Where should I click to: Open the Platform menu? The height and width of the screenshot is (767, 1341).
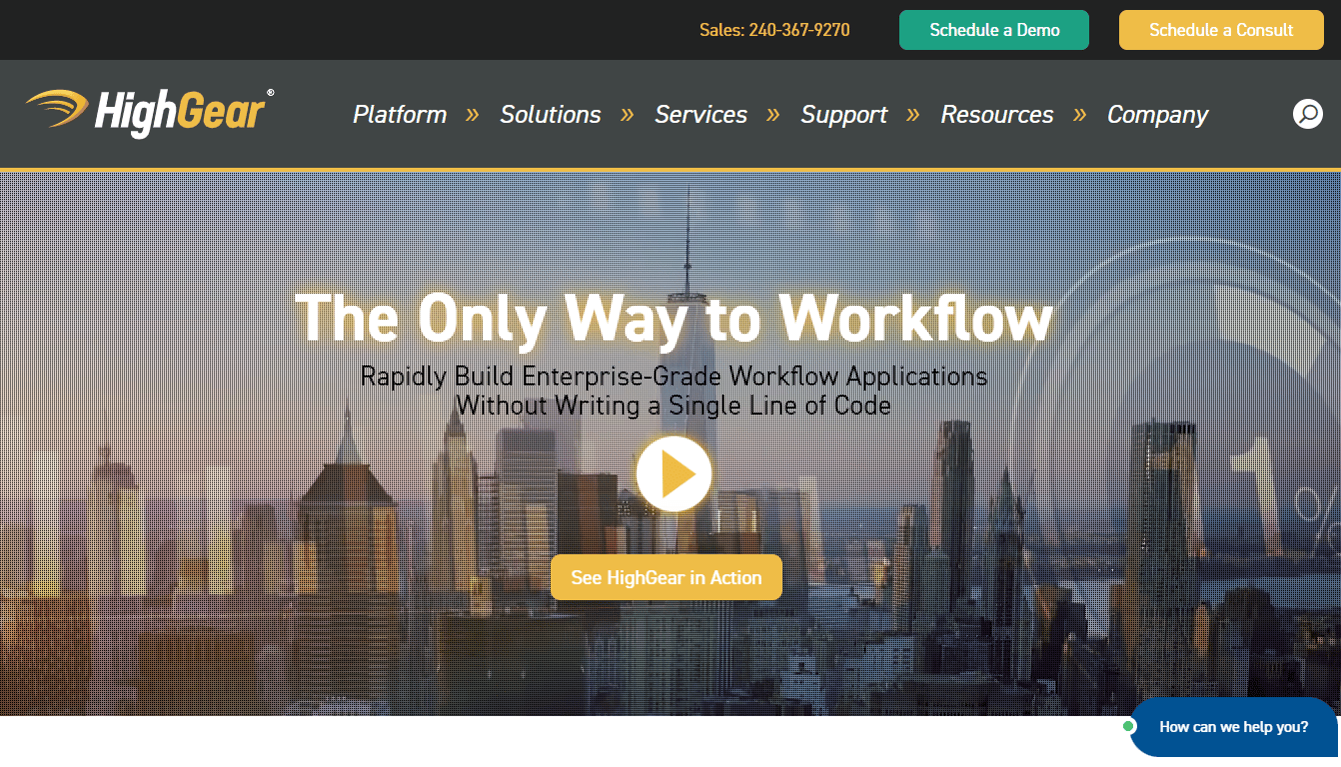[400, 115]
